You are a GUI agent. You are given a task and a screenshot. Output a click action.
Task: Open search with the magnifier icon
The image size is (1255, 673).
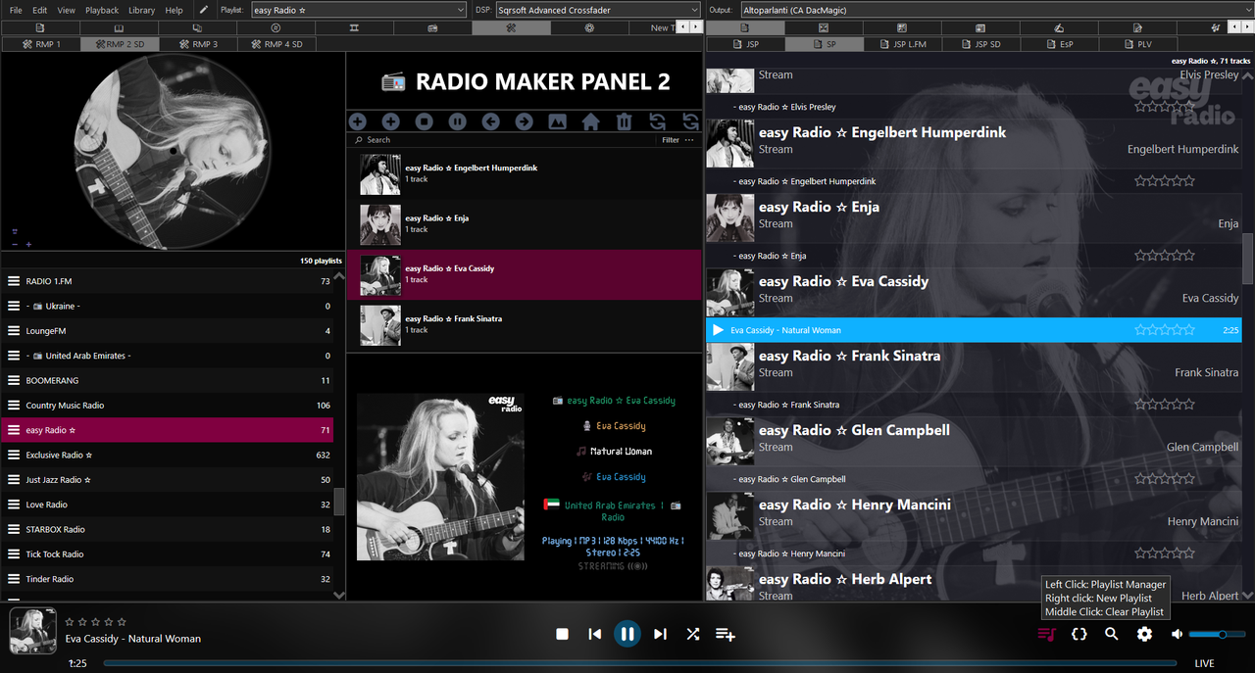click(1112, 634)
